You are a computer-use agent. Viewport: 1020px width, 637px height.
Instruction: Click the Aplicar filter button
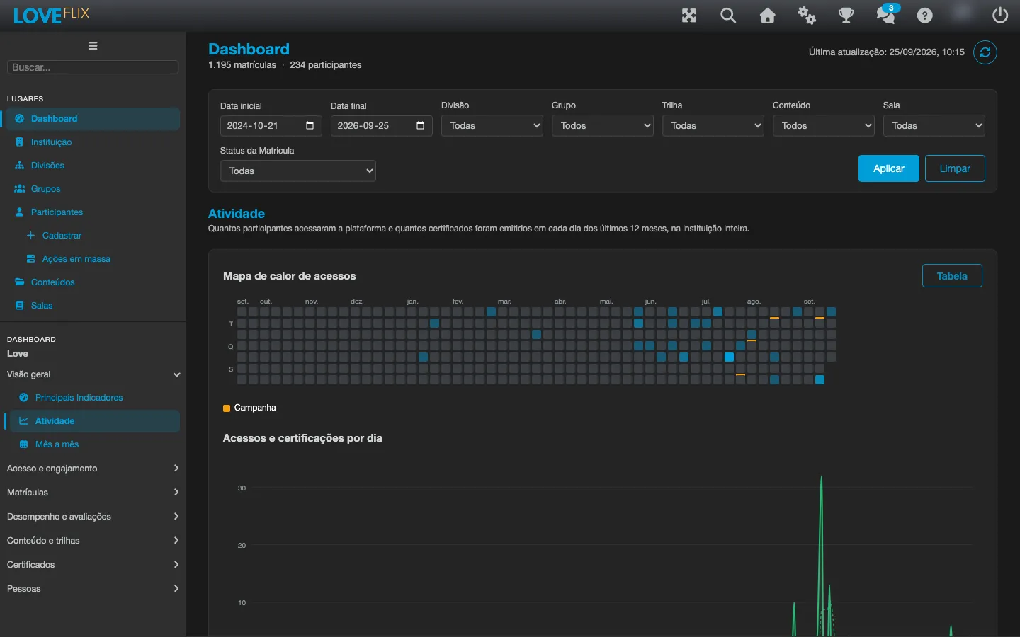[x=889, y=168]
